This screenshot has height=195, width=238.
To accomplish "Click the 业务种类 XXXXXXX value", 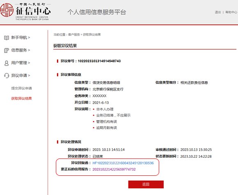I will tap(99, 96).
